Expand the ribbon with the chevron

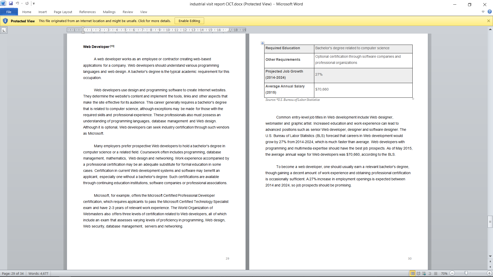coord(483,12)
